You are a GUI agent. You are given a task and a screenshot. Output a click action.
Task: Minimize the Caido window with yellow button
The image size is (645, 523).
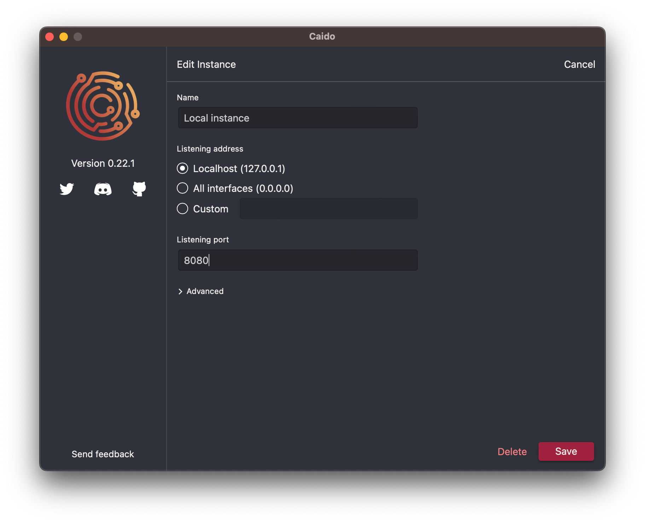[64, 37]
